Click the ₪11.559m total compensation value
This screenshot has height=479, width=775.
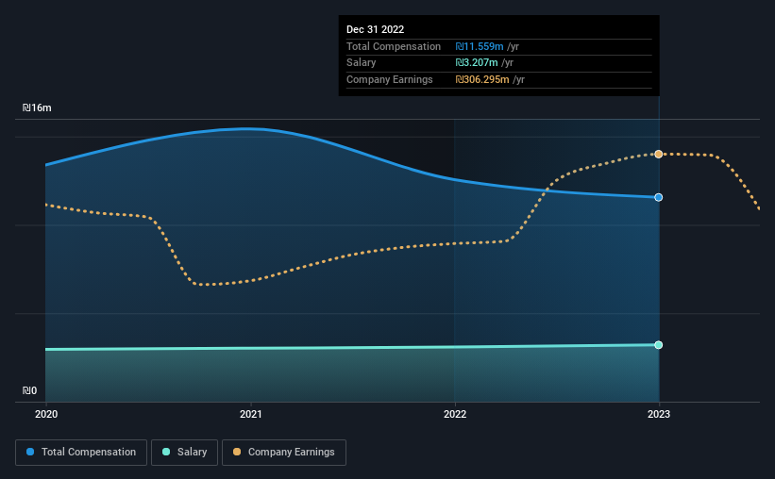(x=480, y=46)
